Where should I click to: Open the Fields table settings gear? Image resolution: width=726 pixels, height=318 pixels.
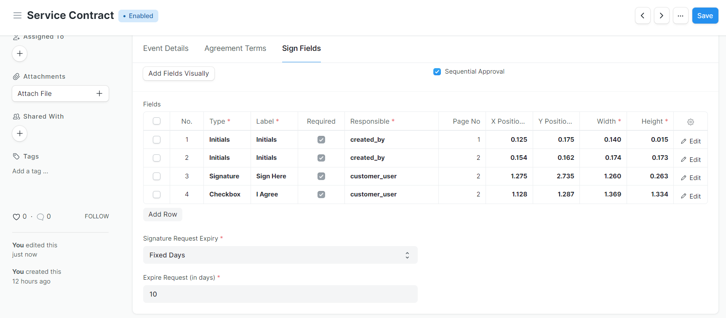[691, 122]
